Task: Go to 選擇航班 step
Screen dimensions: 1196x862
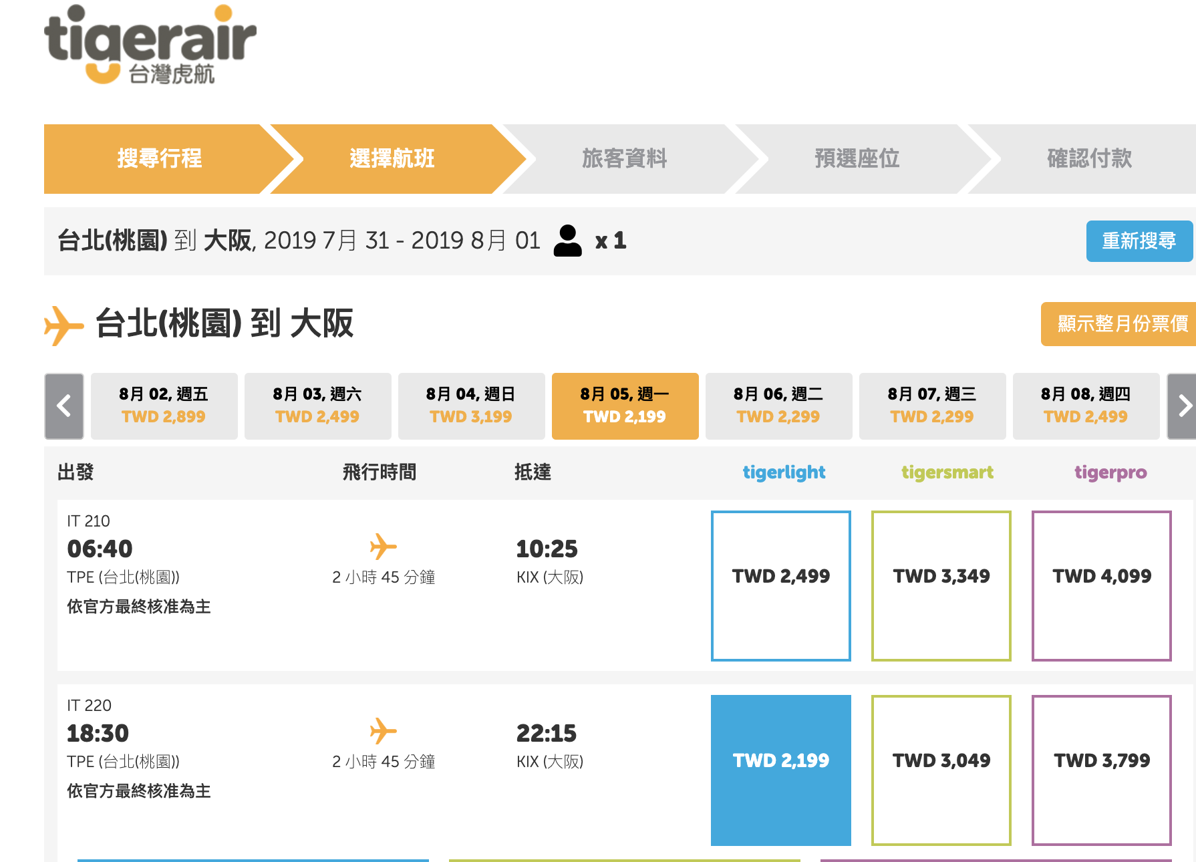Action: coord(392,159)
